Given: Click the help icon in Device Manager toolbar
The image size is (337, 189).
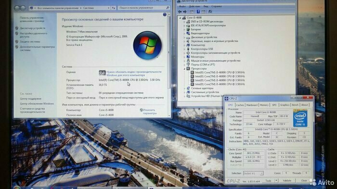Looking at the screenshot, I should pyautogui.click(x=198, y=12).
